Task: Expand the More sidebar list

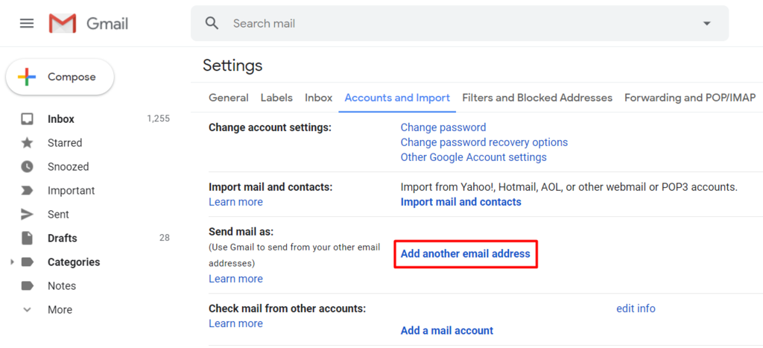Action: click(x=27, y=310)
